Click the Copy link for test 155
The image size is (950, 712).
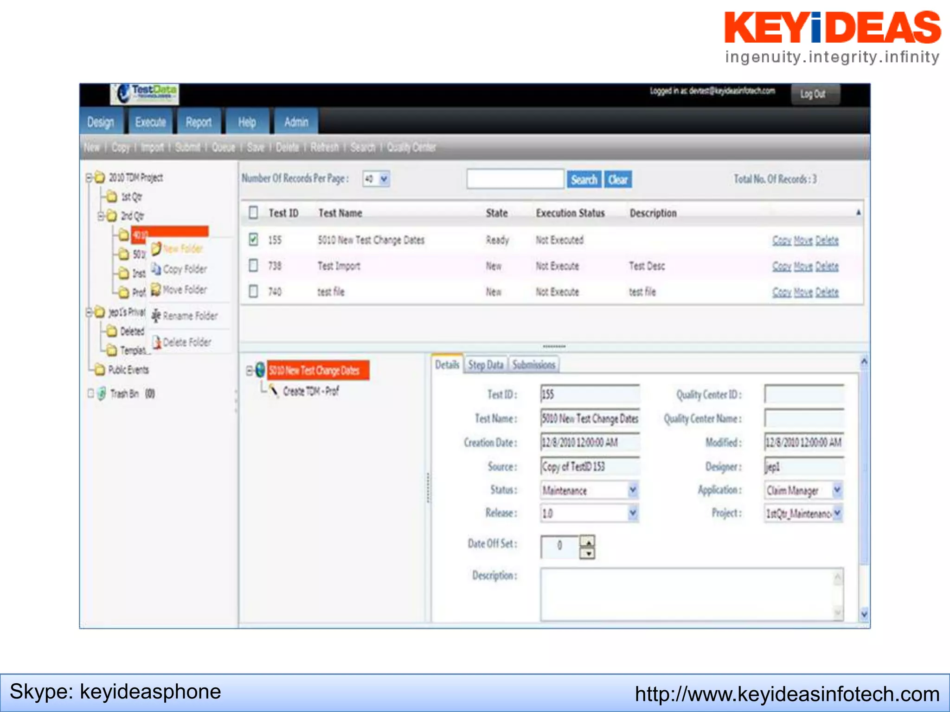click(x=782, y=240)
